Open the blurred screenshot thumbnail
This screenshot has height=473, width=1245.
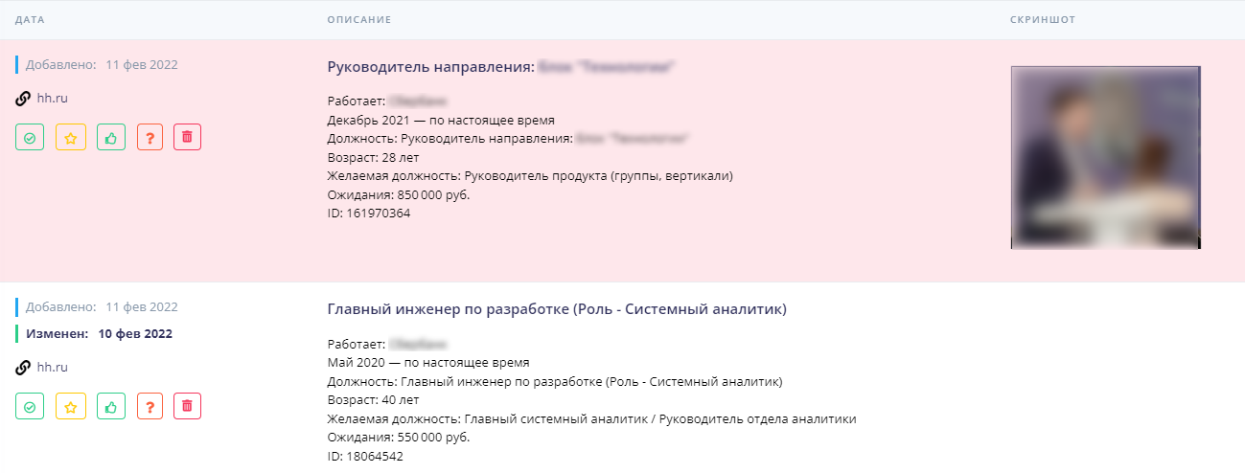(x=1105, y=157)
